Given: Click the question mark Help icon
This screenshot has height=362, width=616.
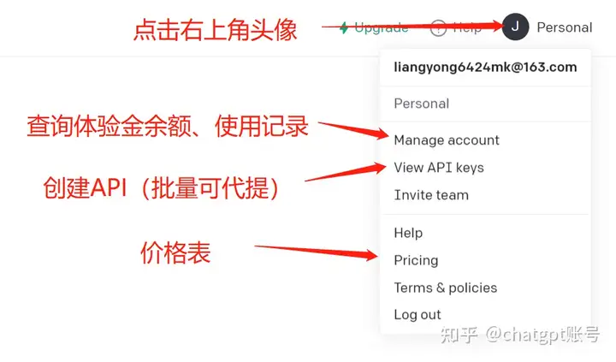Looking at the screenshot, I should (438, 28).
